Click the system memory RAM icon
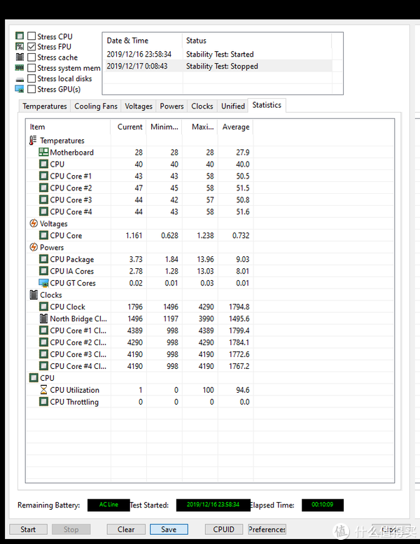This screenshot has width=420, height=544. 20,68
